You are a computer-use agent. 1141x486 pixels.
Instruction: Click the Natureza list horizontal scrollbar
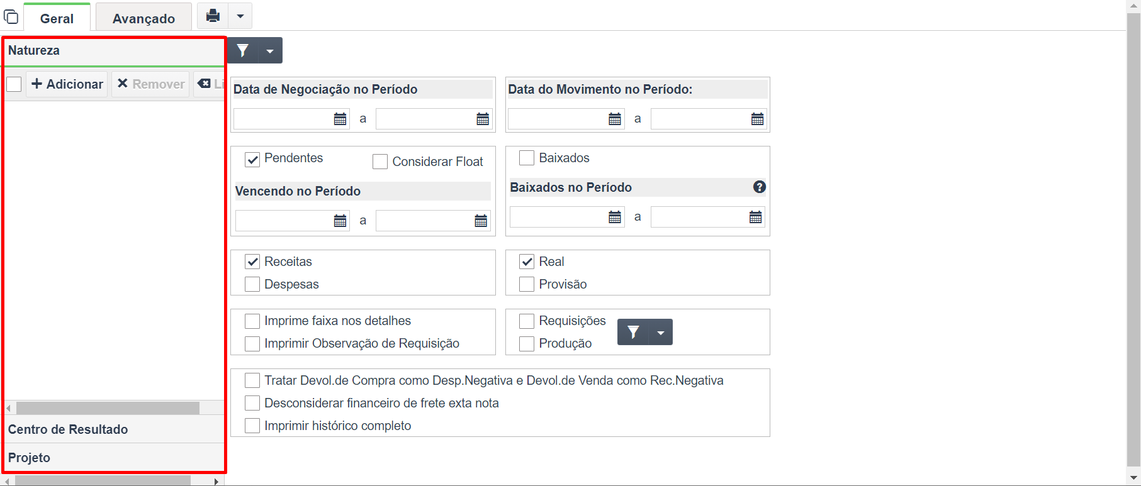[108, 408]
